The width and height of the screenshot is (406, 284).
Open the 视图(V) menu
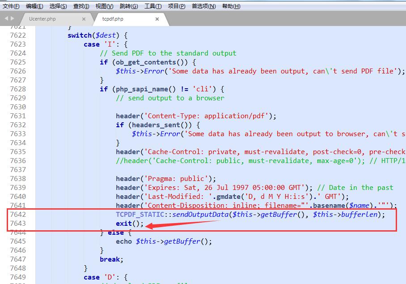click(104, 6)
